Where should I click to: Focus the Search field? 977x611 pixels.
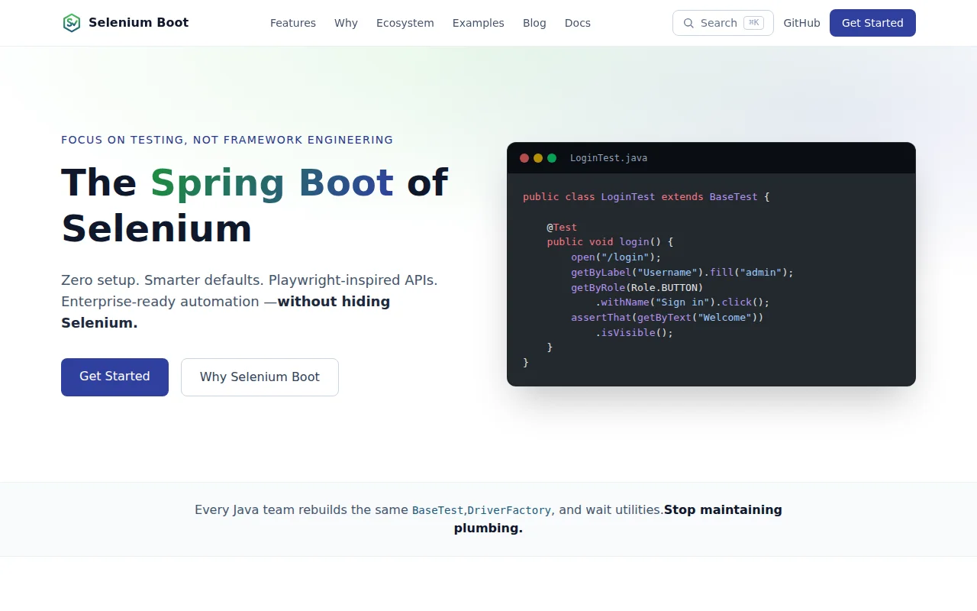723,23
